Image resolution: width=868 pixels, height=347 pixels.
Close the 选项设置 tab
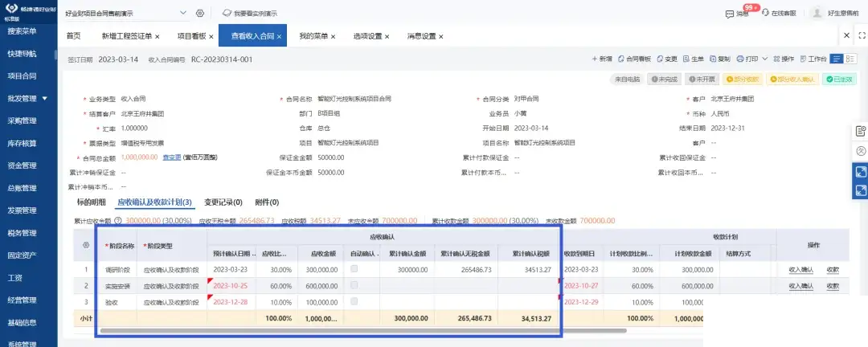coord(387,36)
